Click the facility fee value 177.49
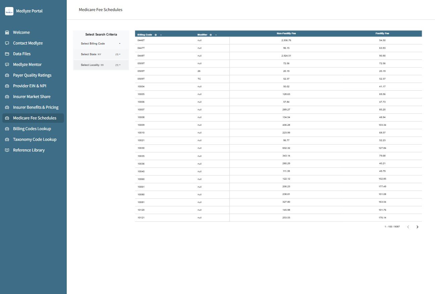This screenshot has width=435, height=294. [382, 187]
